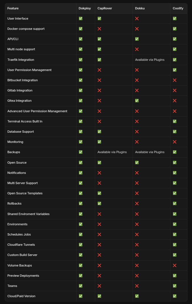Screen dimensions: 192x304
Task: Click the CapRover column header
Action: coord(105,8)
